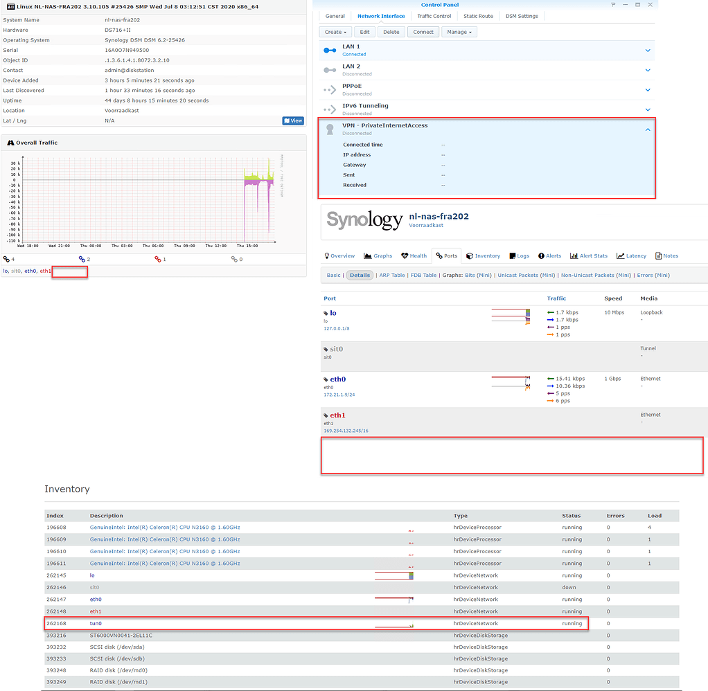The height and width of the screenshot is (691, 708).
Task: Click the Port column header
Action: tap(330, 298)
